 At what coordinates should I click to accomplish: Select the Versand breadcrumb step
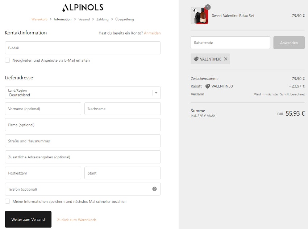click(x=84, y=19)
